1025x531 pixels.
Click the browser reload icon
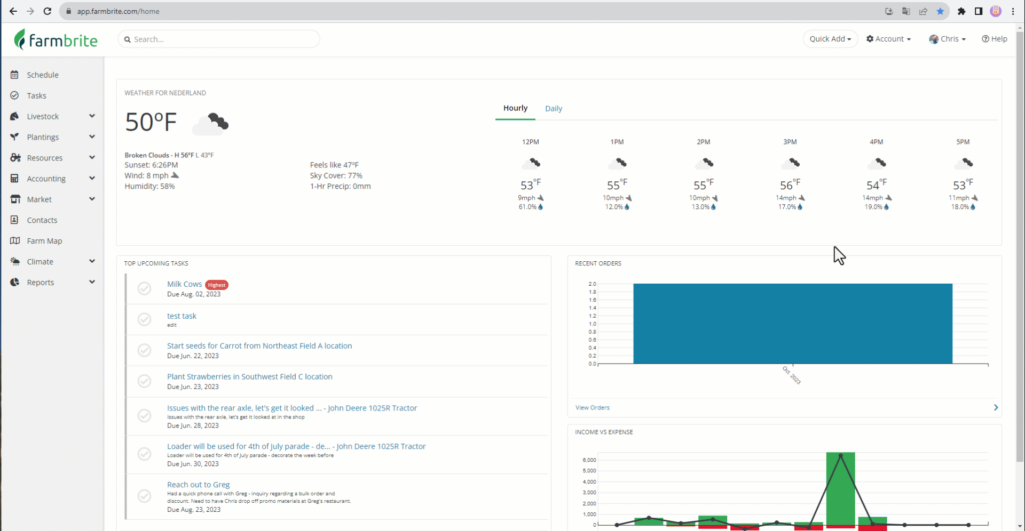click(x=48, y=11)
